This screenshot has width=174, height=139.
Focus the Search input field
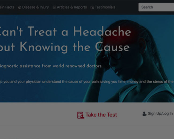click(156, 7)
